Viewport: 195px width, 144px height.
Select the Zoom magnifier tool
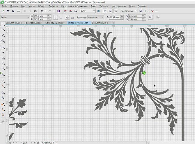pyautogui.click(x=3, y=41)
